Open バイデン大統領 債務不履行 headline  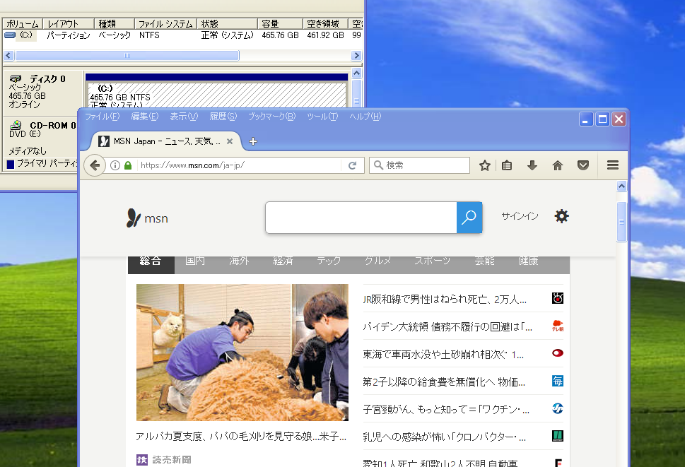(x=447, y=327)
